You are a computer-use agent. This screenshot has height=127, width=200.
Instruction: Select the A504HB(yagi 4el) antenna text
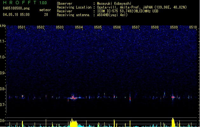point(112,15)
